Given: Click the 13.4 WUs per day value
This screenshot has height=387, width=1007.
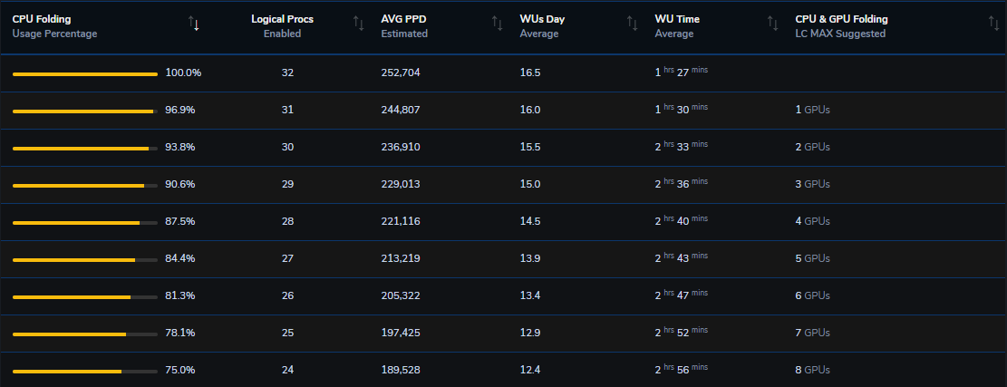Looking at the screenshot, I should point(530,295).
